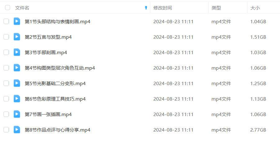Sort files by 修改时间 column header
This screenshot has height=143, width=280.
[162, 8]
